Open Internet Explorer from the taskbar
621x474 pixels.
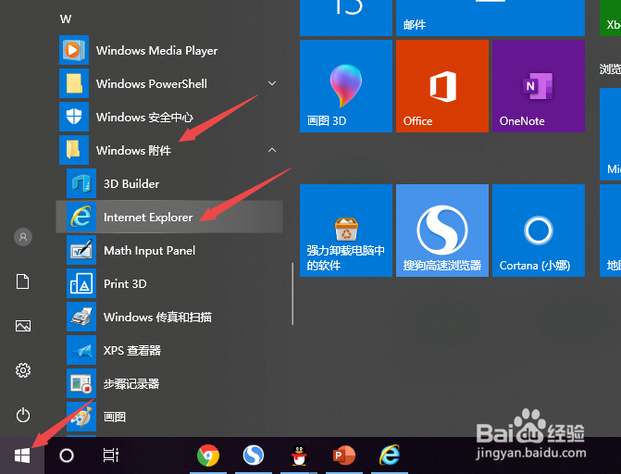(x=390, y=455)
